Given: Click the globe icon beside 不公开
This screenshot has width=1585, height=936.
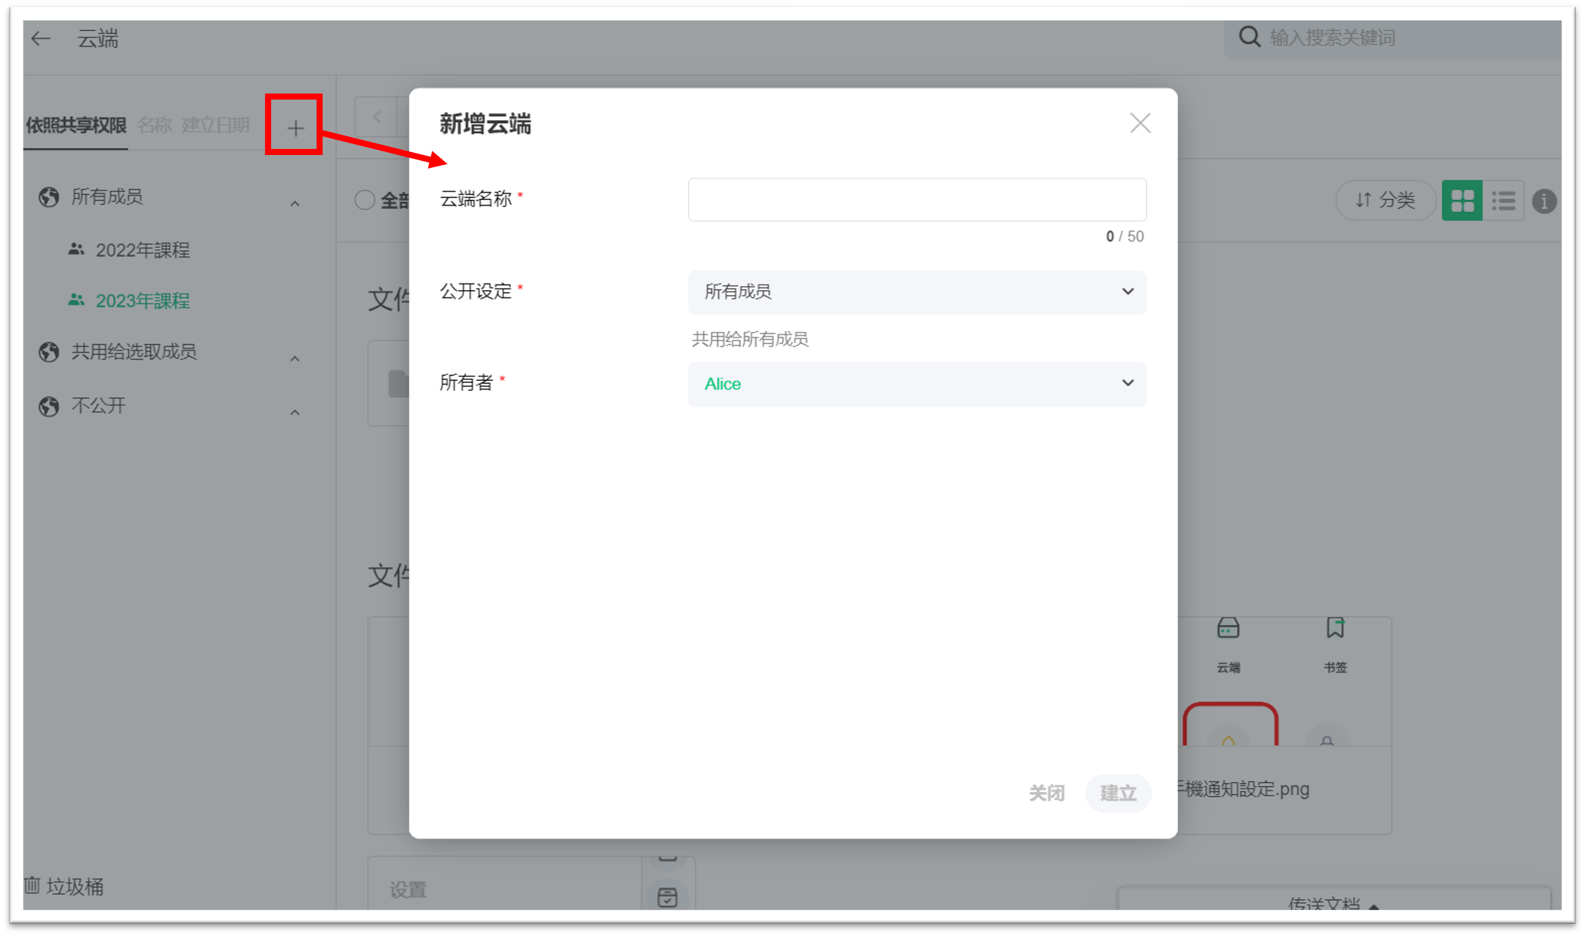Looking at the screenshot, I should (x=49, y=406).
